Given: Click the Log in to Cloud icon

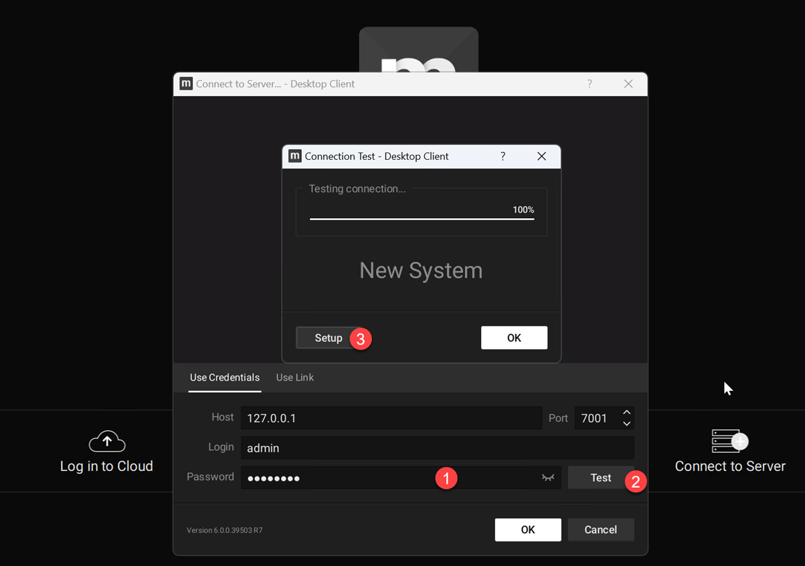Looking at the screenshot, I should click(107, 441).
